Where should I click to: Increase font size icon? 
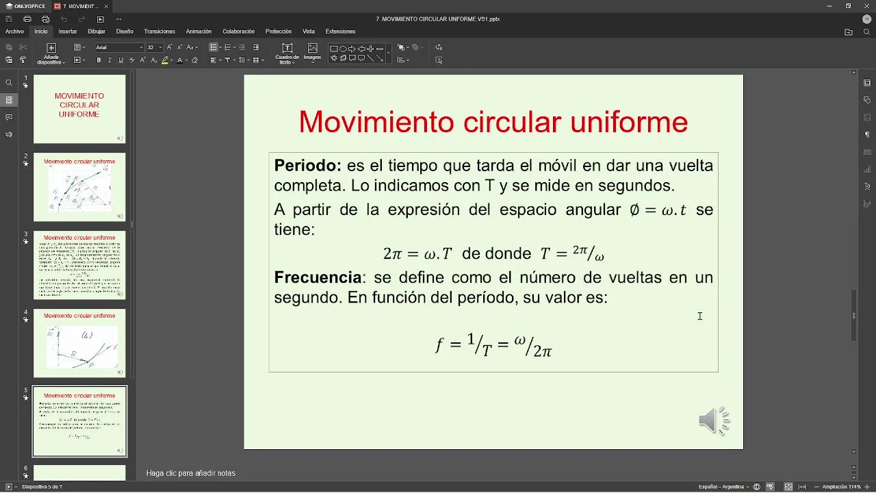pos(169,47)
